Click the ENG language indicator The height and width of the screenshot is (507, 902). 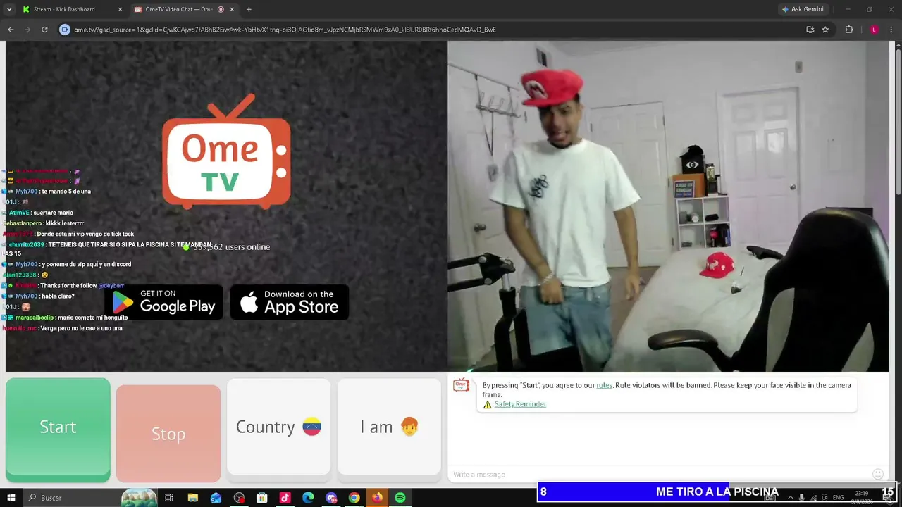click(838, 498)
